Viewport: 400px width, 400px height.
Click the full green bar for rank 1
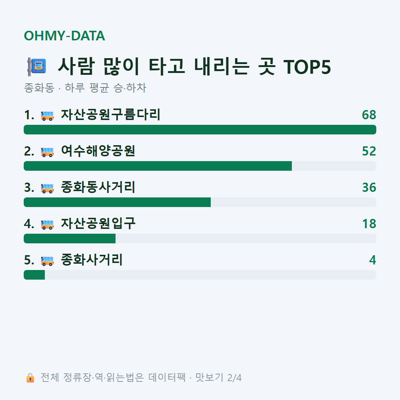200,130
